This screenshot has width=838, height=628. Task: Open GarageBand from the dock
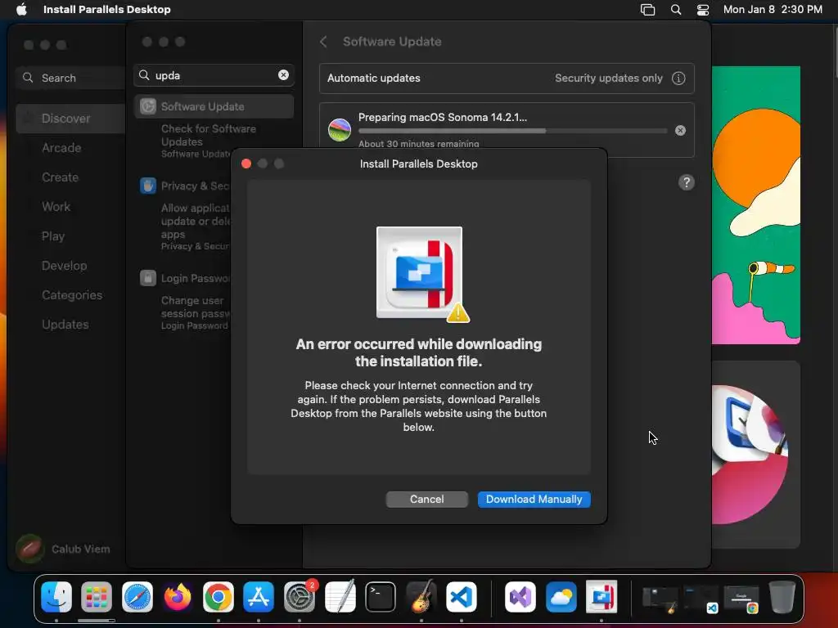point(421,596)
